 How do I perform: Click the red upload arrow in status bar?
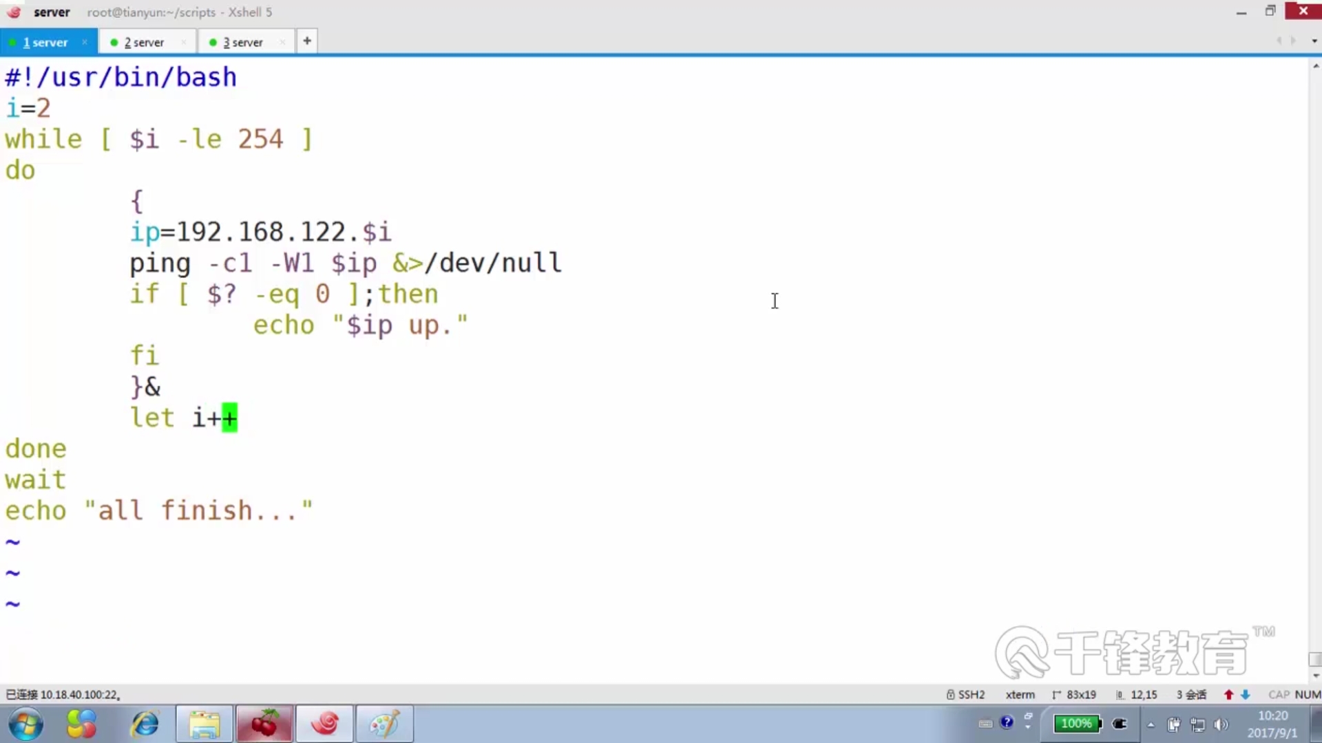pos(1228,695)
